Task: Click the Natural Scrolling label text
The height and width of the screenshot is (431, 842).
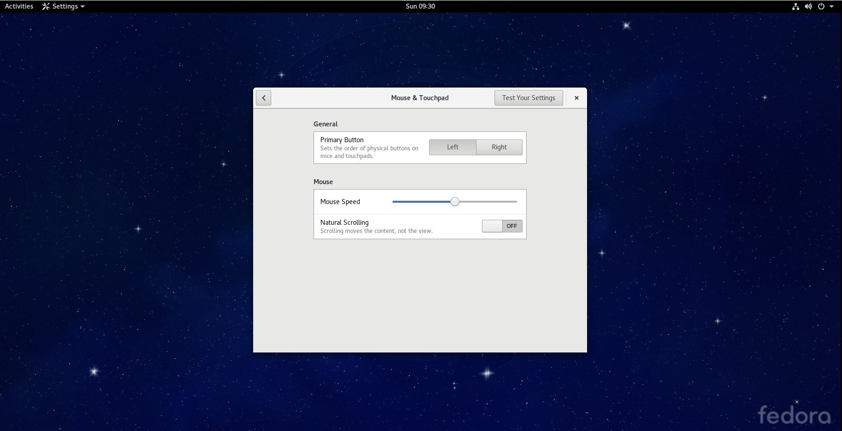Action: [x=344, y=222]
